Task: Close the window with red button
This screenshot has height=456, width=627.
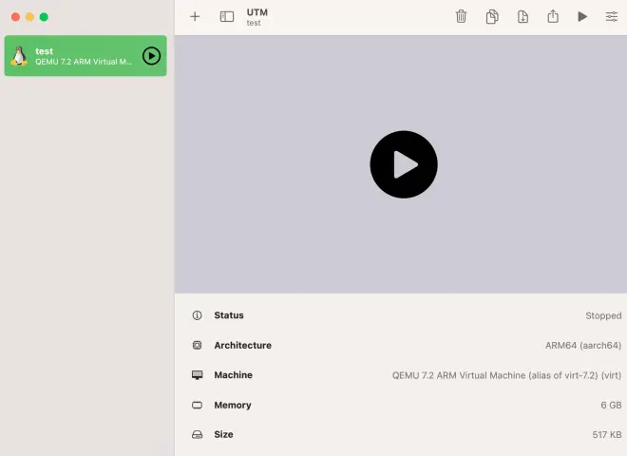Action: tap(15, 17)
